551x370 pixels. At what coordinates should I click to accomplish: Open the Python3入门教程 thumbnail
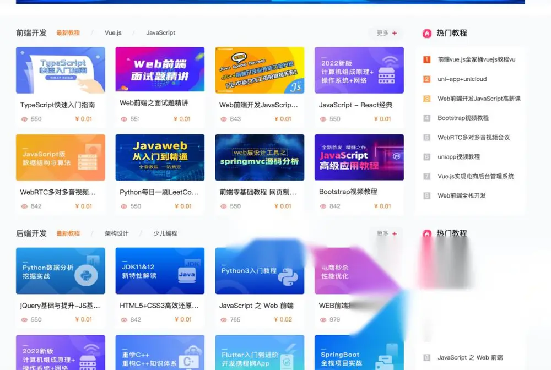pos(260,271)
